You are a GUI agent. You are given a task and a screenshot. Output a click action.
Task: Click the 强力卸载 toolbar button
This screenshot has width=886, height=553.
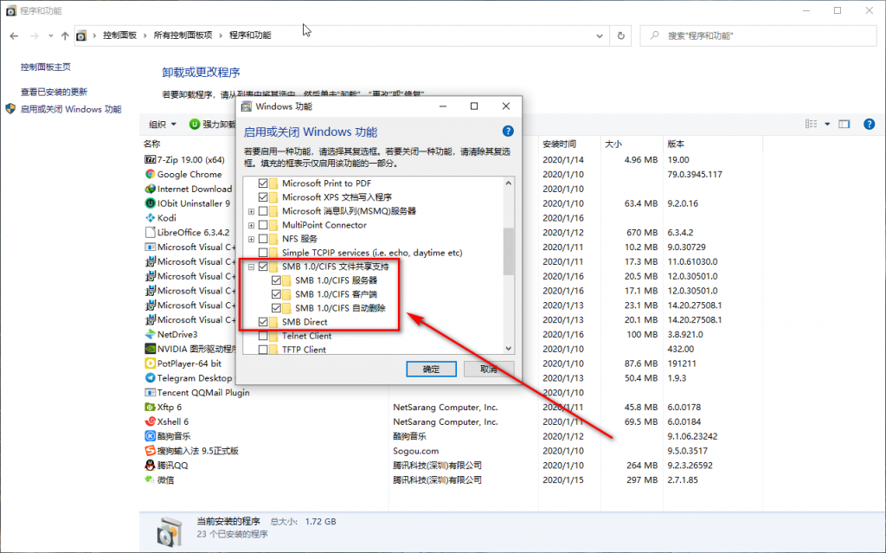213,124
